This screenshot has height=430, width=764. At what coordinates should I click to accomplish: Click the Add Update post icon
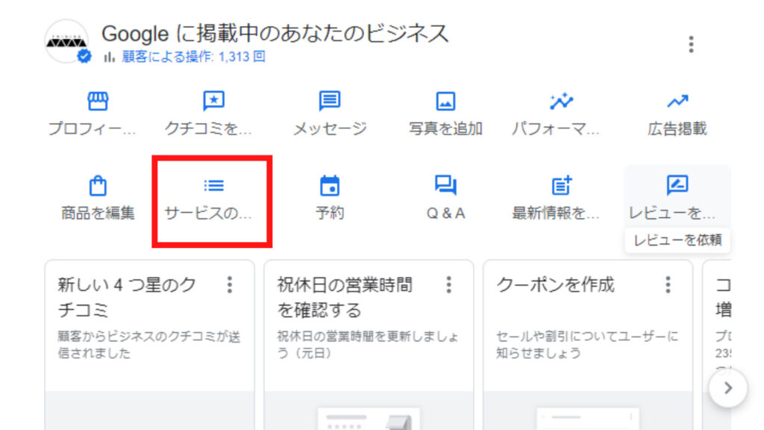561,185
